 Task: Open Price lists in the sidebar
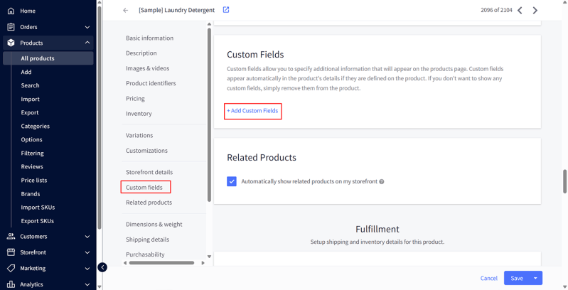(x=34, y=181)
